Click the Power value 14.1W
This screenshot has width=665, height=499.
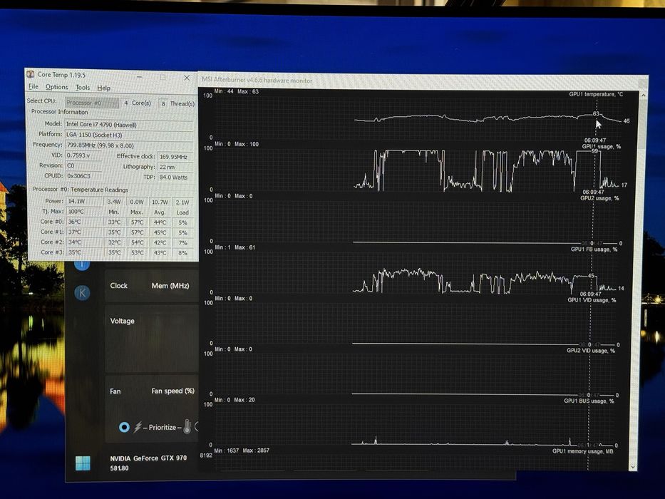coord(84,202)
